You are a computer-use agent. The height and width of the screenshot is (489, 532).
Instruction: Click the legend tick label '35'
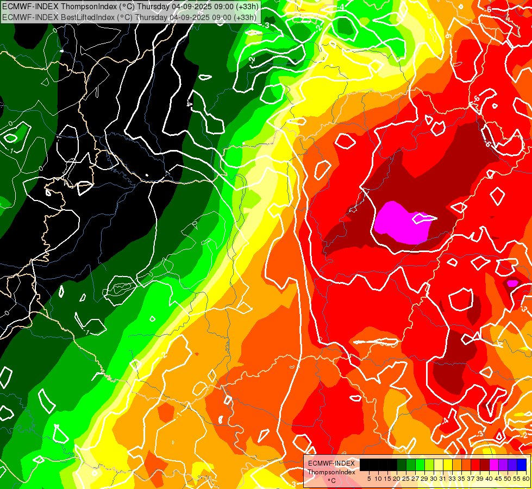coord(461,479)
